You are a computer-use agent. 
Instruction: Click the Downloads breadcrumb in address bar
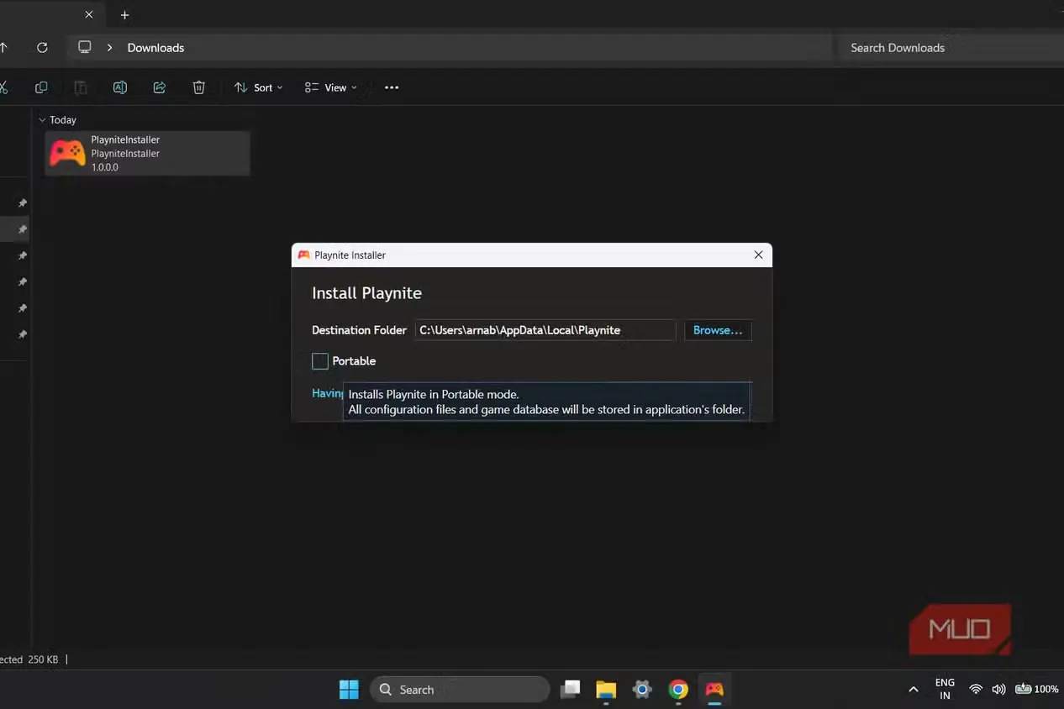tap(155, 48)
